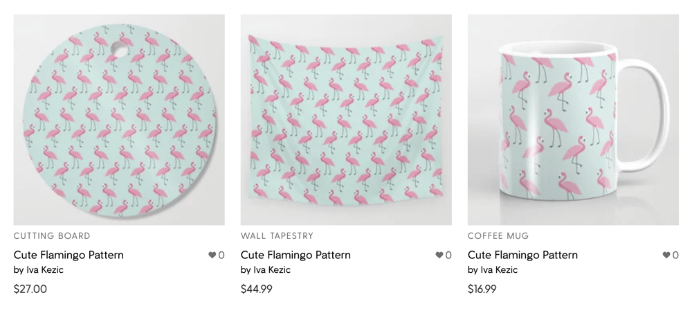Image resolution: width=692 pixels, height=313 pixels.
Task: Open the flamingo coffee mug product image
Action: point(573,120)
